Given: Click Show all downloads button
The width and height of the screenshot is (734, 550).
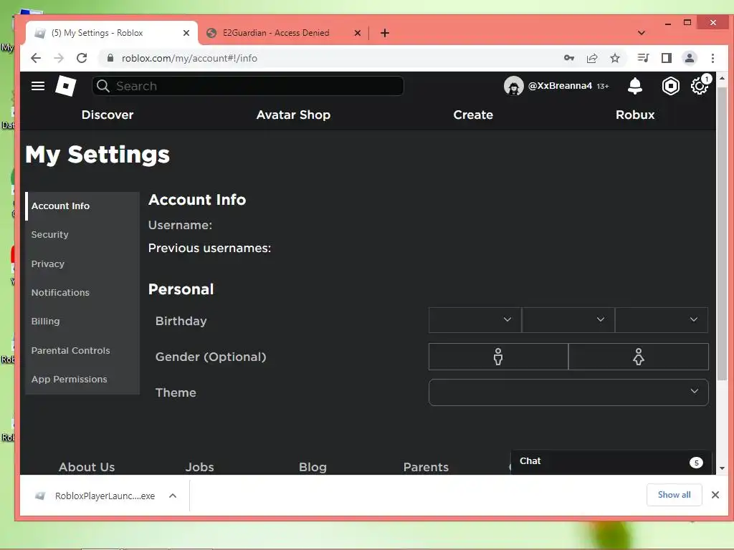Looking at the screenshot, I should pyautogui.click(x=674, y=495).
